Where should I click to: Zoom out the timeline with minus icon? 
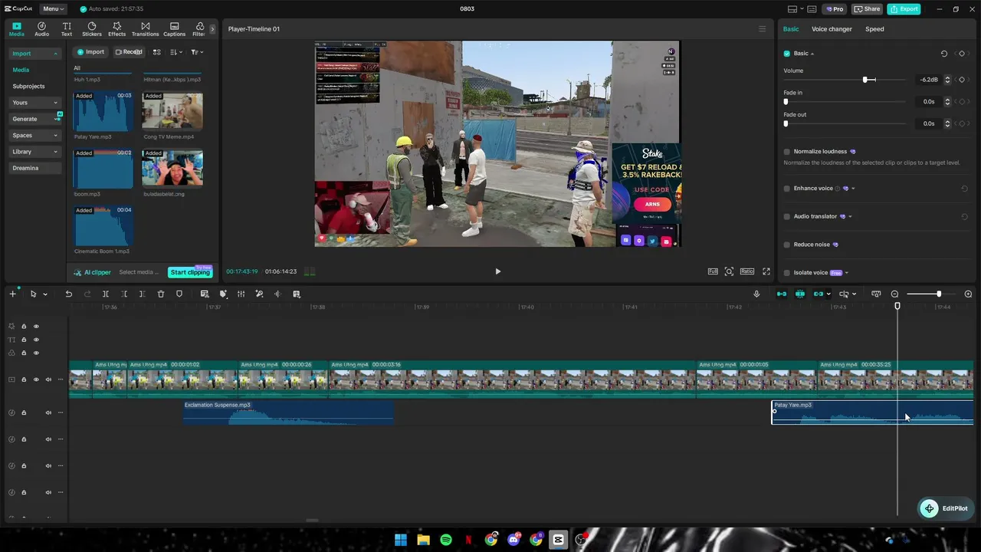894,294
